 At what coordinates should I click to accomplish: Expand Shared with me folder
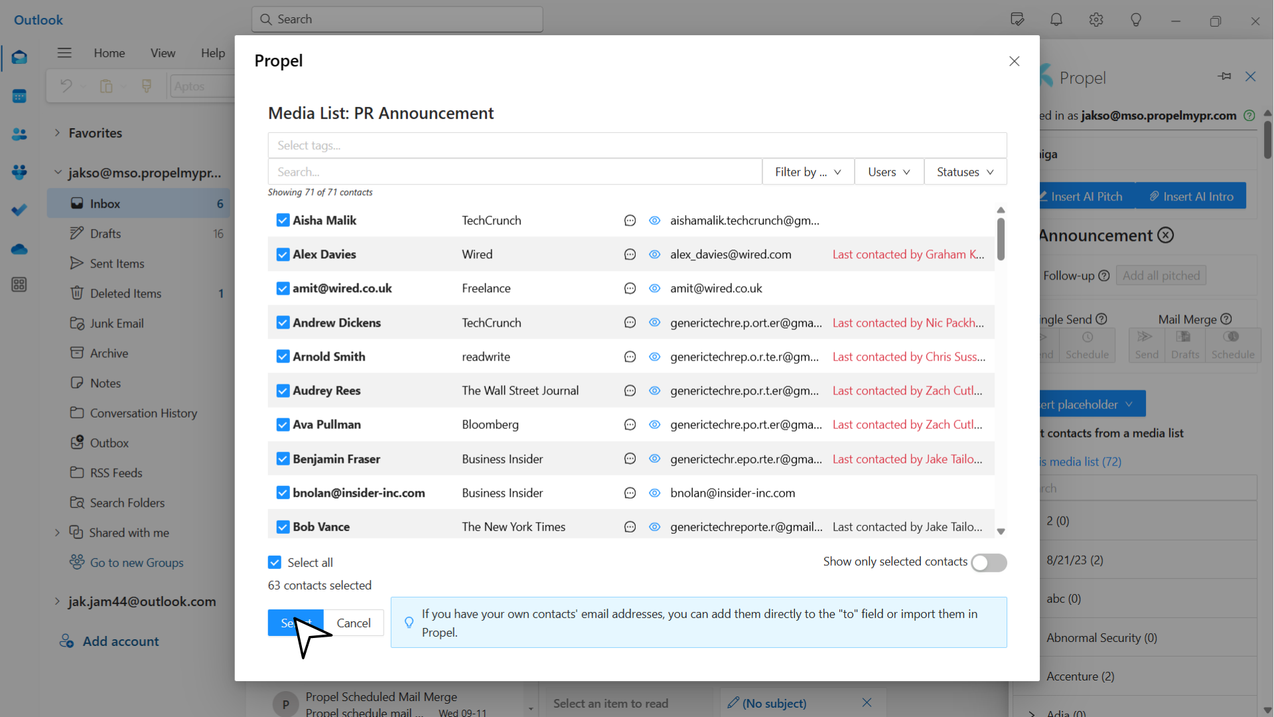point(57,532)
